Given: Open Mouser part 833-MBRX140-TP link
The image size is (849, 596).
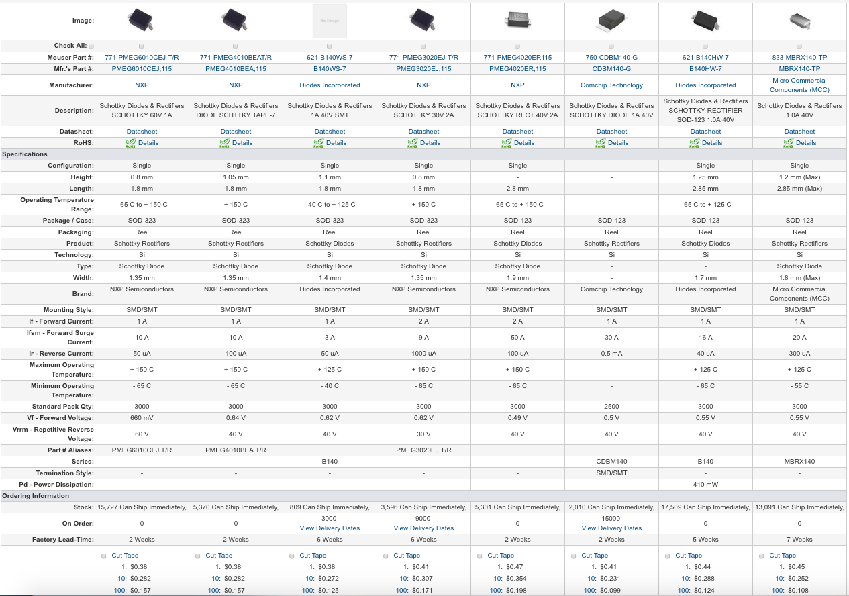Looking at the screenshot, I should coord(799,58).
